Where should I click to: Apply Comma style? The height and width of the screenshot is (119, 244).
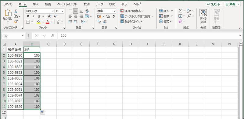(114, 16)
